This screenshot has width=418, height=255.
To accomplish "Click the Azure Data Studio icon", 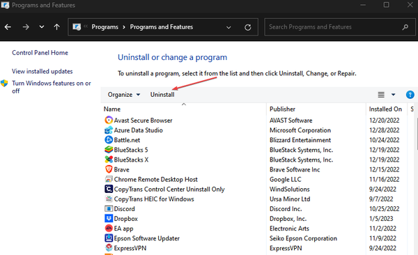I will [109, 130].
